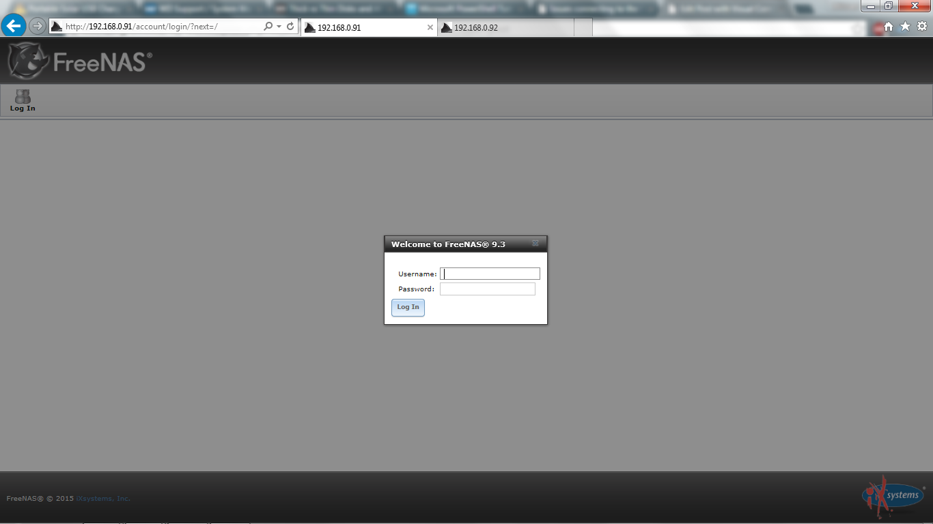Click the FreeNAS logo in header

tap(79, 62)
